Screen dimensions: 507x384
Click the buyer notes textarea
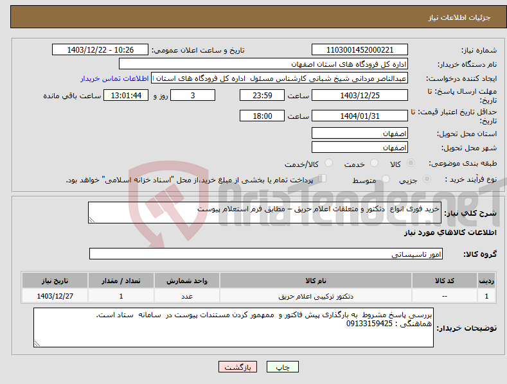[233, 327]
